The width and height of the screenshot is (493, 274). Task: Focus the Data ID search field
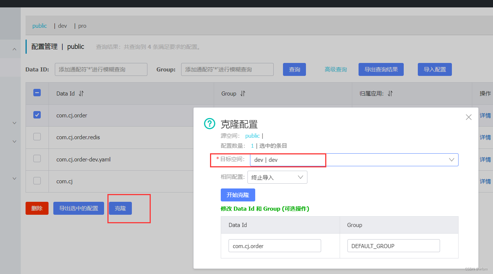click(x=101, y=69)
